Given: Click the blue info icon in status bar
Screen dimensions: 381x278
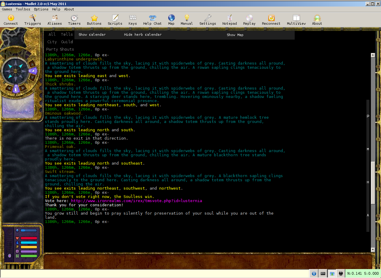Looking at the screenshot, I should click(314, 273).
